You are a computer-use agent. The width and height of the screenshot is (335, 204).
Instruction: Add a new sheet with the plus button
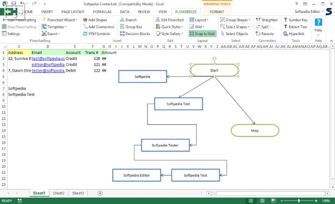click(x=100, y=193)
